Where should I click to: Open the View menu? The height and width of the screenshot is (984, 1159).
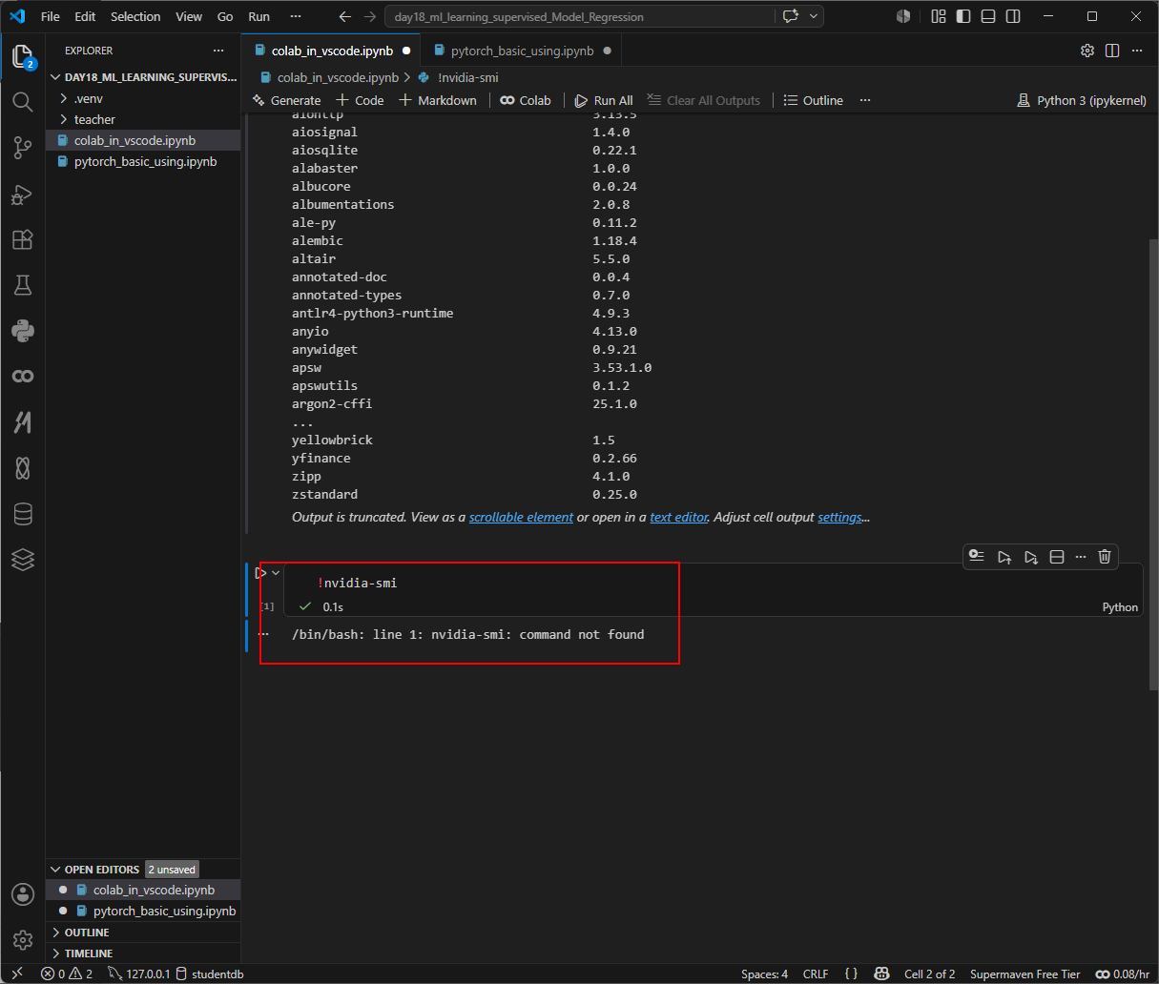click(x=189, y=16)
